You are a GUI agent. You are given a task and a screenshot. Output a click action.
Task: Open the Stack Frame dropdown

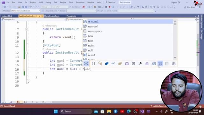tap(136, 11)
